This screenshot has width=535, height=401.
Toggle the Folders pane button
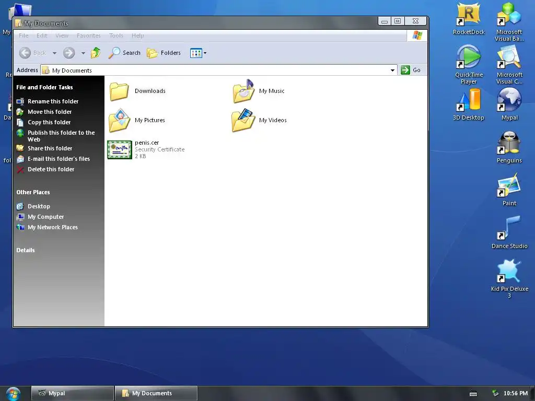(x=164, y=53)
